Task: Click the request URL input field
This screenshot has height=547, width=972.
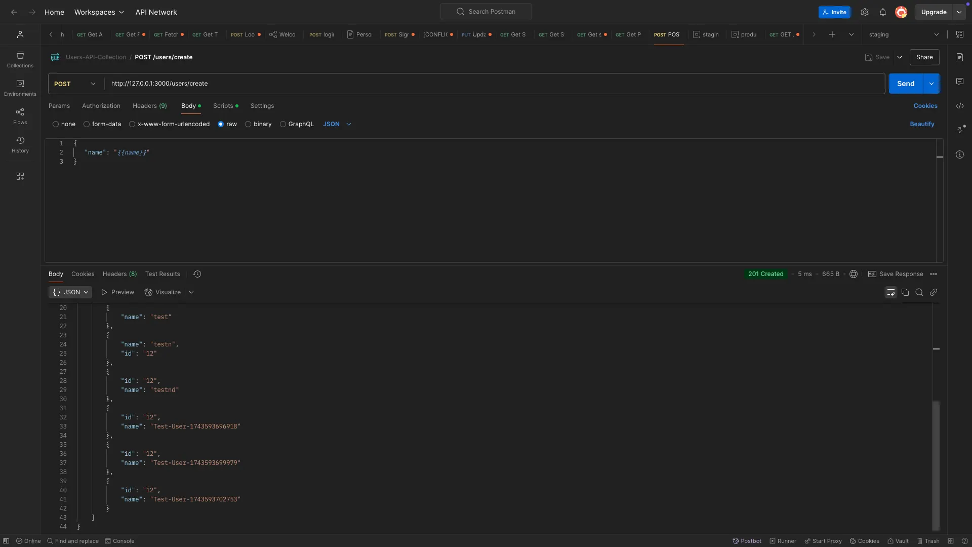Action: tap(495, 84)
